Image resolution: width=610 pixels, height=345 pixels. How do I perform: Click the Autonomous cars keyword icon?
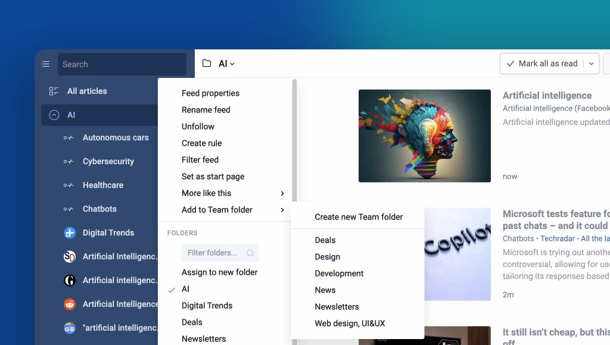[69, 138]
